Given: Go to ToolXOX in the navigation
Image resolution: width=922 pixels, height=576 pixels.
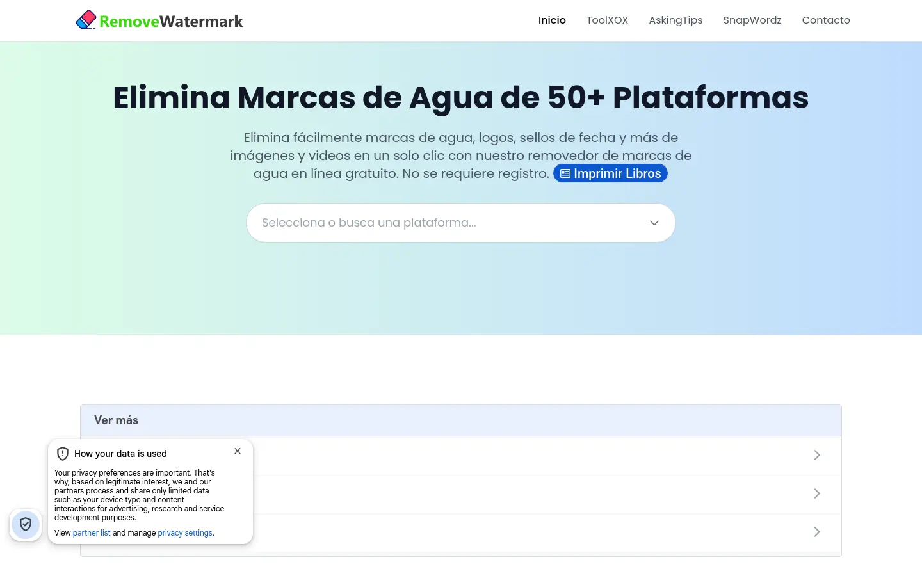Looking at the screenshot, I should 607,20.
